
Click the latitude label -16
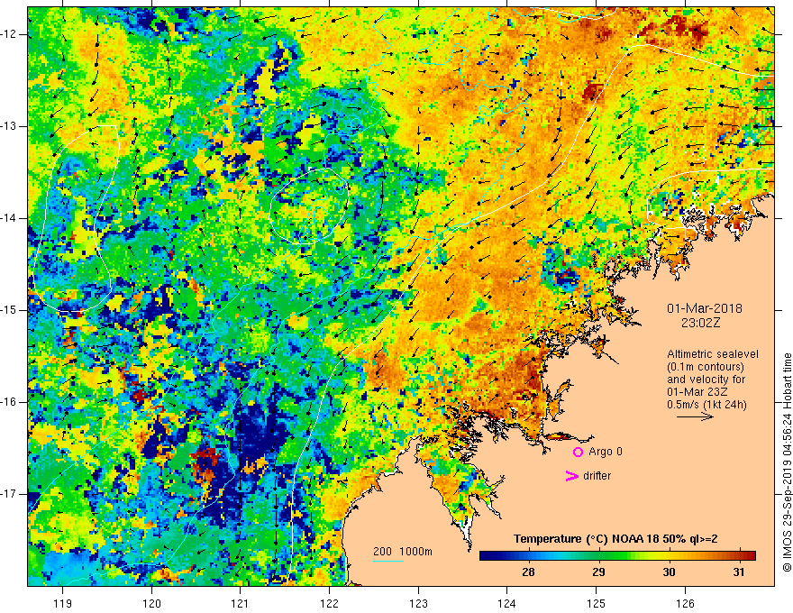(x=9, y=402)
